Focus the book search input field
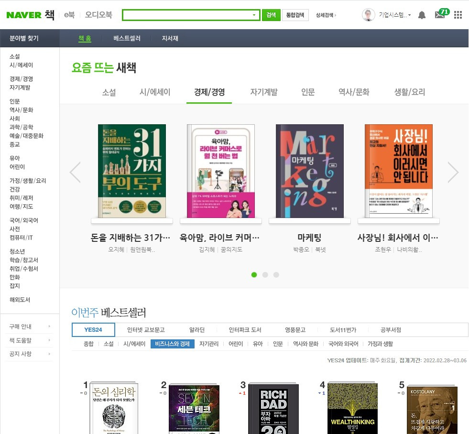This screenshot has width=469, height=434. pos(187,15)
